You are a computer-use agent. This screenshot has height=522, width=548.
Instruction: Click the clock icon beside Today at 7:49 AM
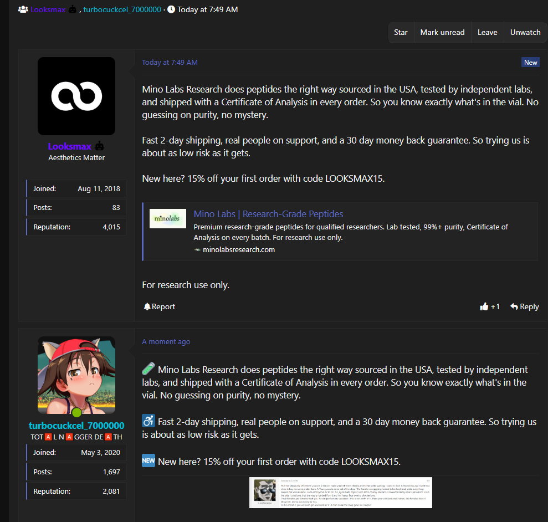click(x=171, y=9)
